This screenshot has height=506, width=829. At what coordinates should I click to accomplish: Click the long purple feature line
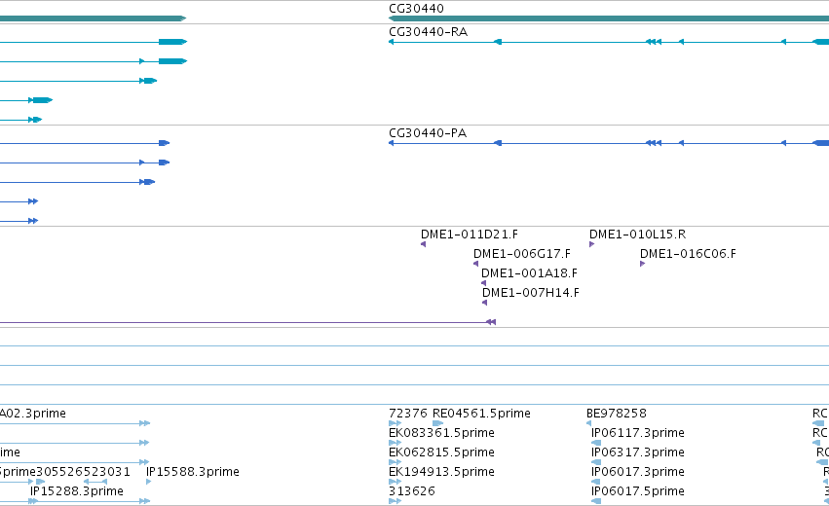click(x=247, y=322)
